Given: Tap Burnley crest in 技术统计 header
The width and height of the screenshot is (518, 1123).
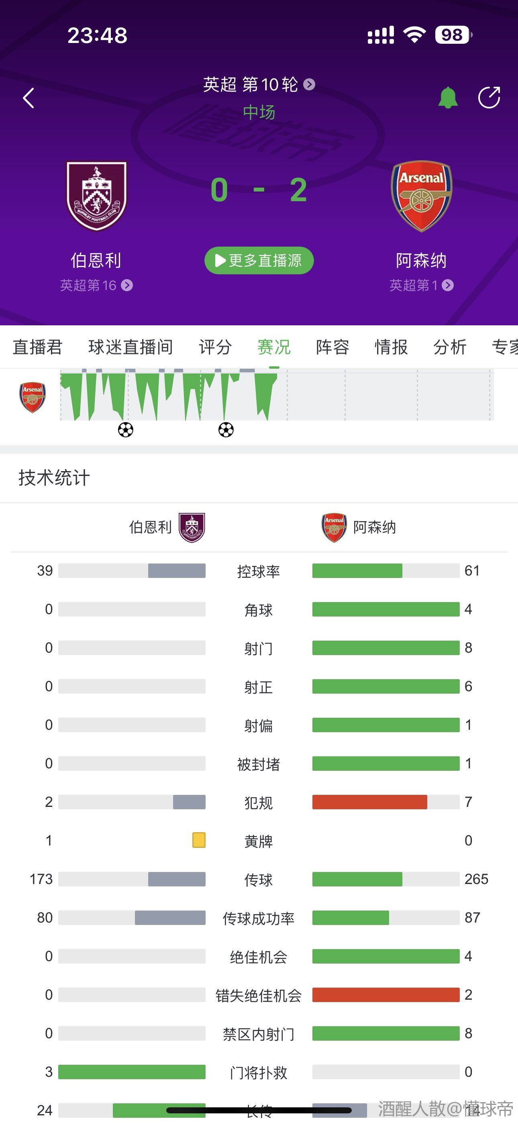Looking at the screenshot, I should 192,527.
